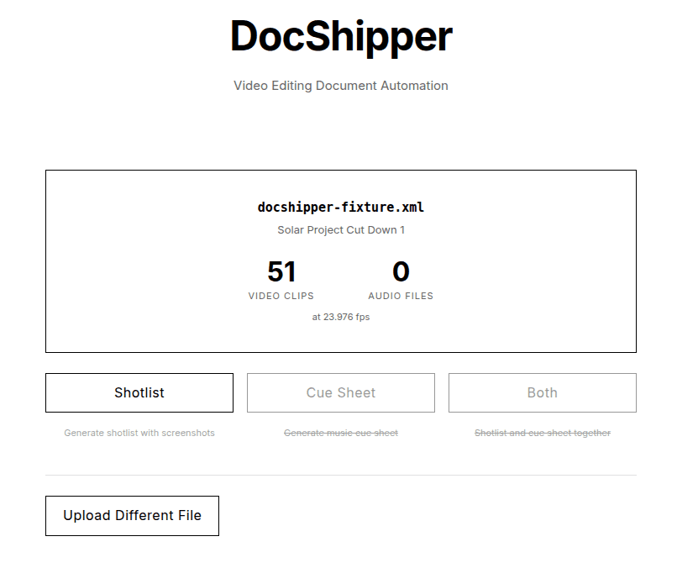Click the DocShipper page heading
Screen dimensions: 698x568
click(x=340, y=36)
